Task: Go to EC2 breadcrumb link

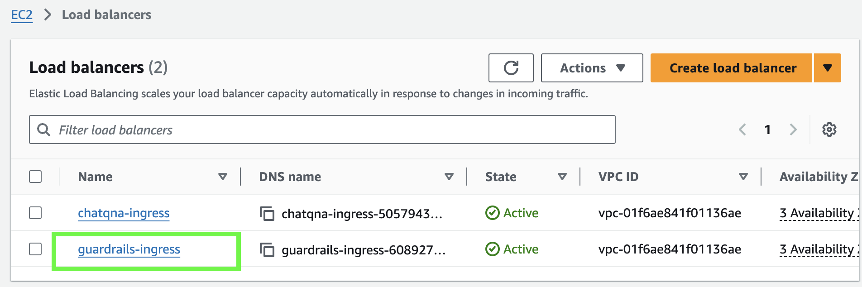Action: point(22,15)
